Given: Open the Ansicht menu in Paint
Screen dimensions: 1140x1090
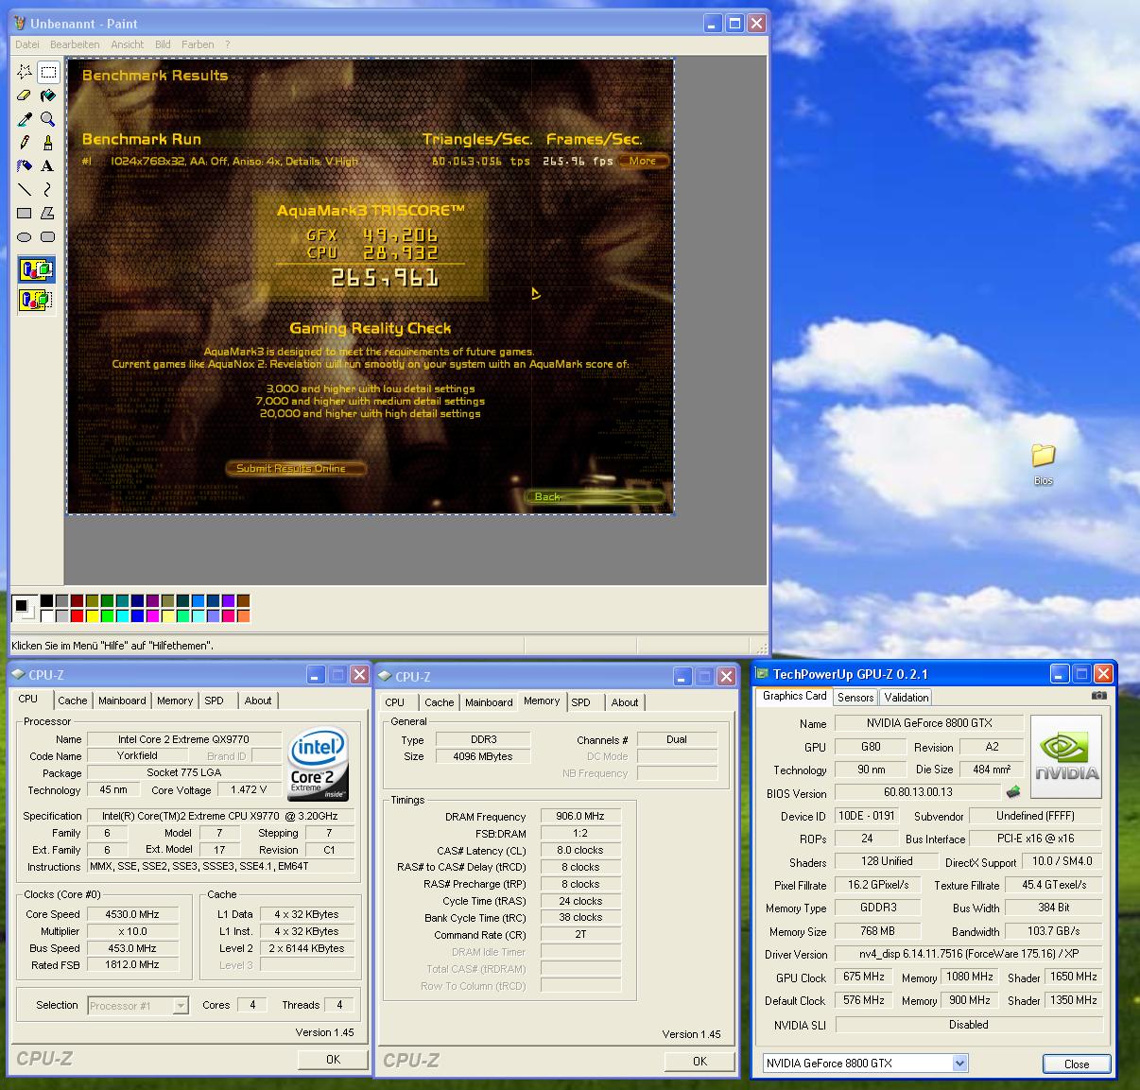Looking at the screenshot, I should click(128, 44).
